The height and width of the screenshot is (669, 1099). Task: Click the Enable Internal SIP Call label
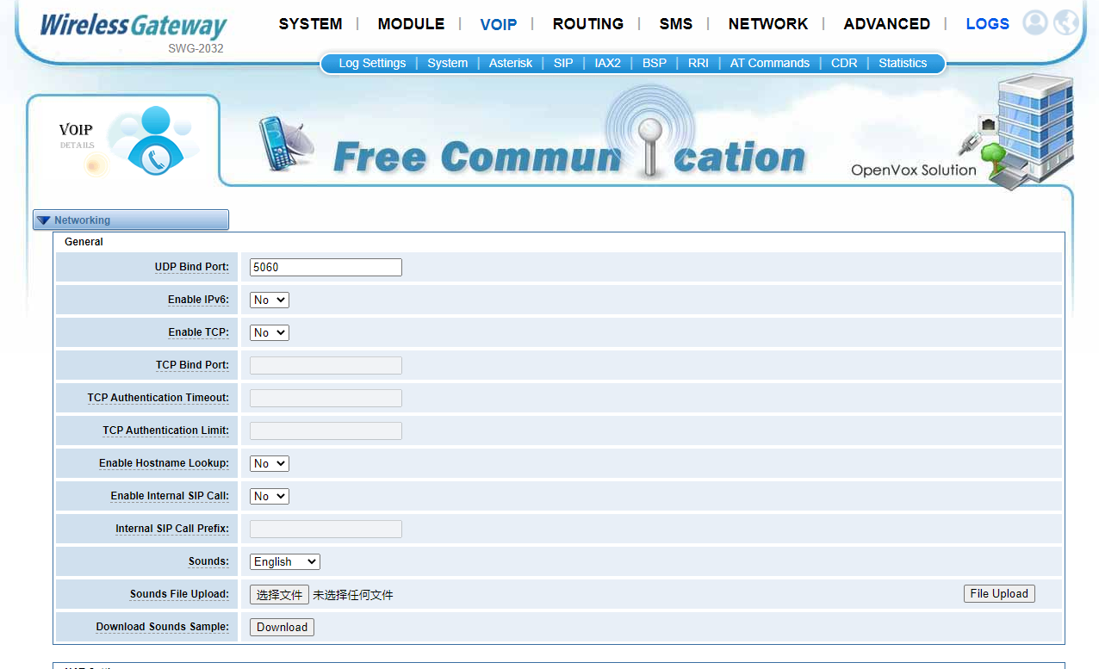tap(170, 496)
